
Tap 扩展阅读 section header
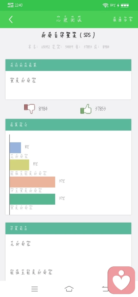point(68,228)
